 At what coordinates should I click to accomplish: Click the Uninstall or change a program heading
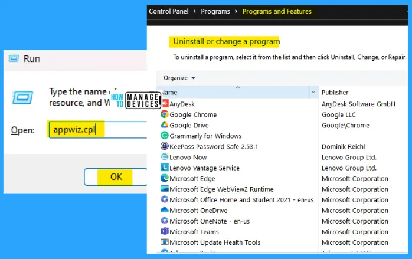[x=227, y=41]
